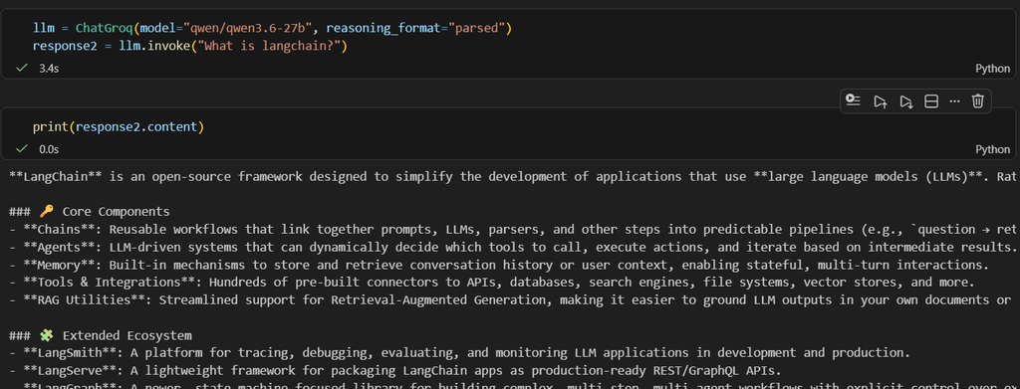Viewport: 1020px width, 389px height.
Task: Open More Actions ellipsis in cell toolbar
Action: [954, 101]
